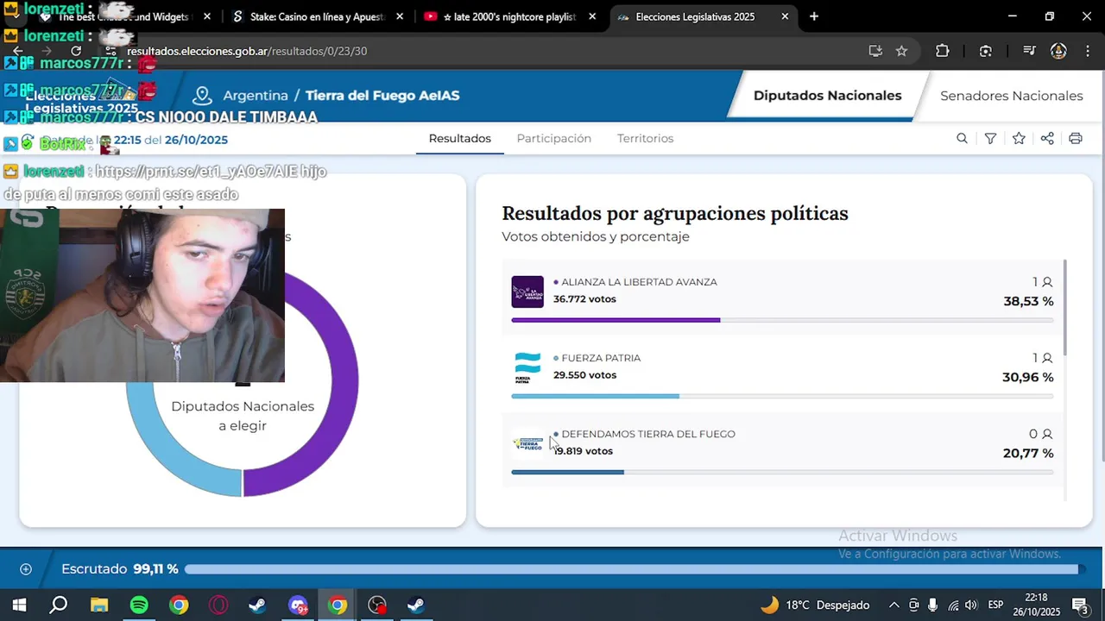
Task: Open the Participación tab
Action: (x=553, y=139)
